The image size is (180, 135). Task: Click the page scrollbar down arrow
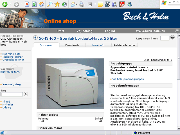[179, 128]
